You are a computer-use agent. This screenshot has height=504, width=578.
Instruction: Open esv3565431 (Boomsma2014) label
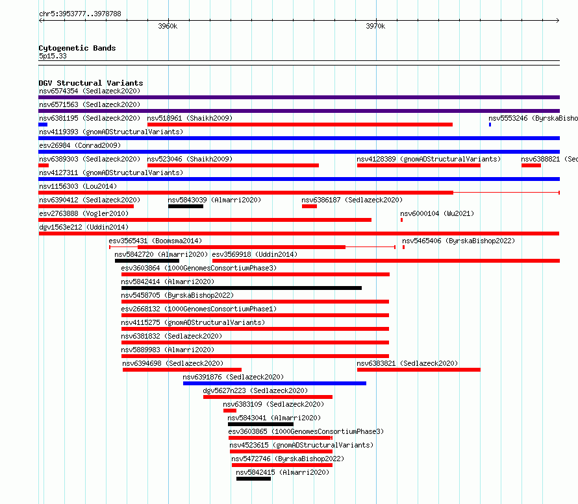click(155, 241)
